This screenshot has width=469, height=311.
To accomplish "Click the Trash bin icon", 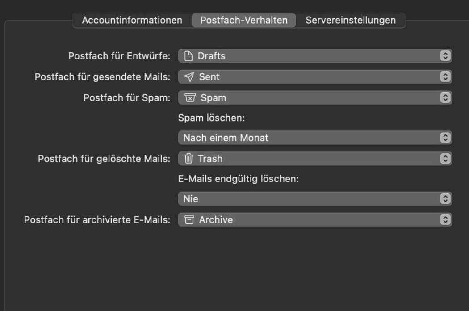I will tap(189, 158).
